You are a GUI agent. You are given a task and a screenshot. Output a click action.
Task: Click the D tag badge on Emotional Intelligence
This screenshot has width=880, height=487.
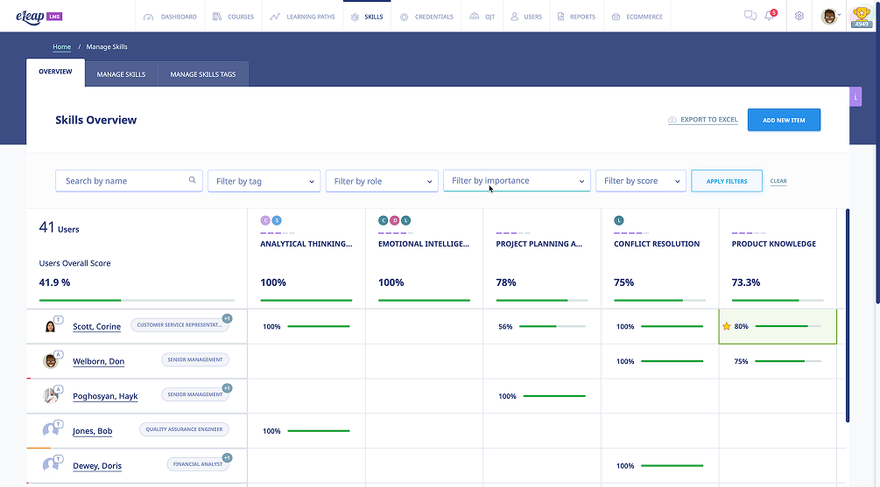395,220
